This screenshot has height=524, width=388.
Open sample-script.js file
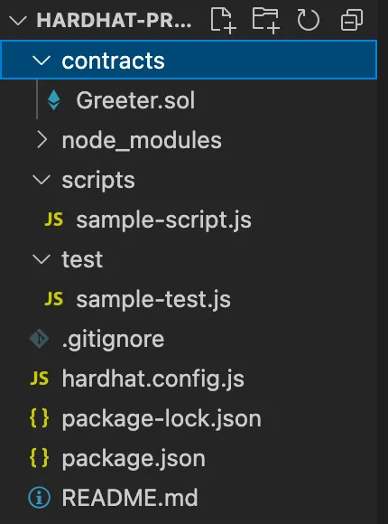click(x=163, y=220)
